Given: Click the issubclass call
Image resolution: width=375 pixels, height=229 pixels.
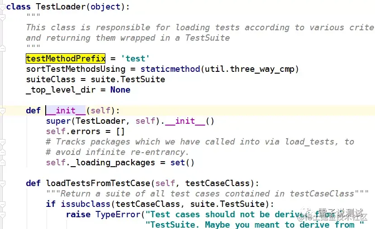Looking at the screenshot, I should pyautogui.click(x=85, y=204).
